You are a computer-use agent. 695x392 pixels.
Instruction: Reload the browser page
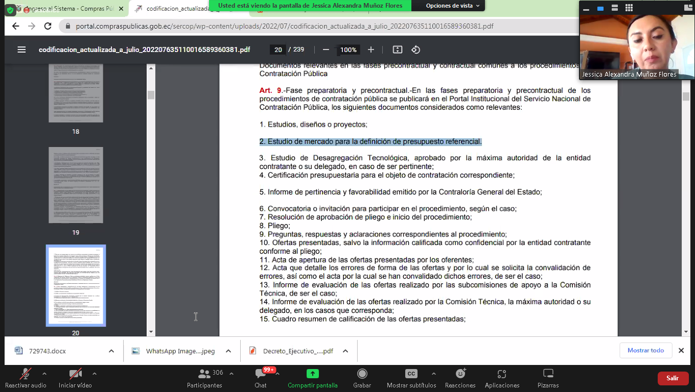pos(48,27)
